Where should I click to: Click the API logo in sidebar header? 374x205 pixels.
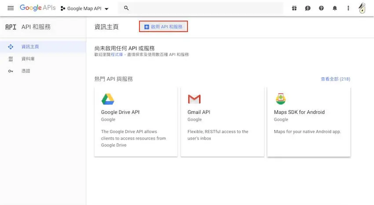pyautogui.click(x=11, y=27)
